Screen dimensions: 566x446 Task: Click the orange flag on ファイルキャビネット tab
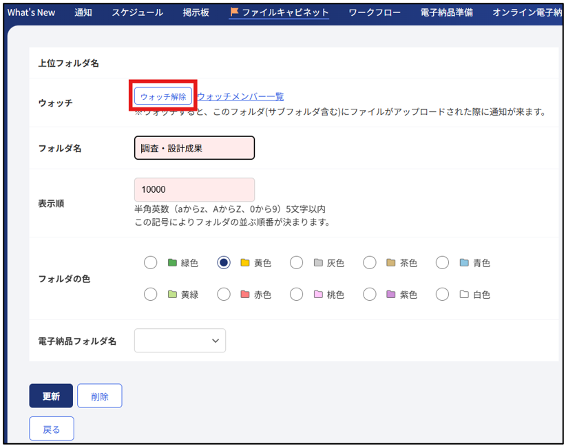[x=235, y=12]
